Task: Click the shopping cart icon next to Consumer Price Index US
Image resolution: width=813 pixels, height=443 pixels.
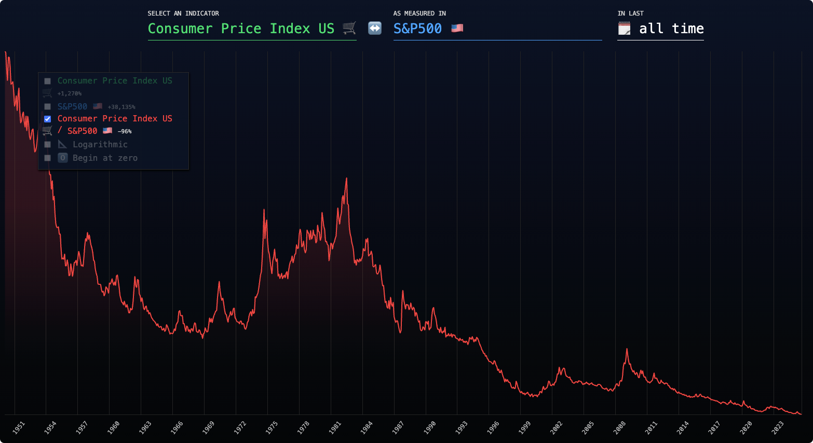Action: [x=350, y=28]
